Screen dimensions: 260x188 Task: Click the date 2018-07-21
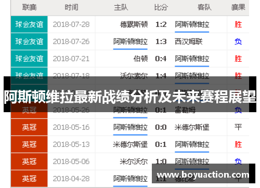71,59
